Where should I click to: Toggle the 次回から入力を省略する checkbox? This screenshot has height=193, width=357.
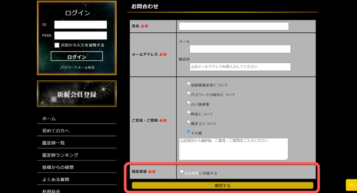click(57, 45)
